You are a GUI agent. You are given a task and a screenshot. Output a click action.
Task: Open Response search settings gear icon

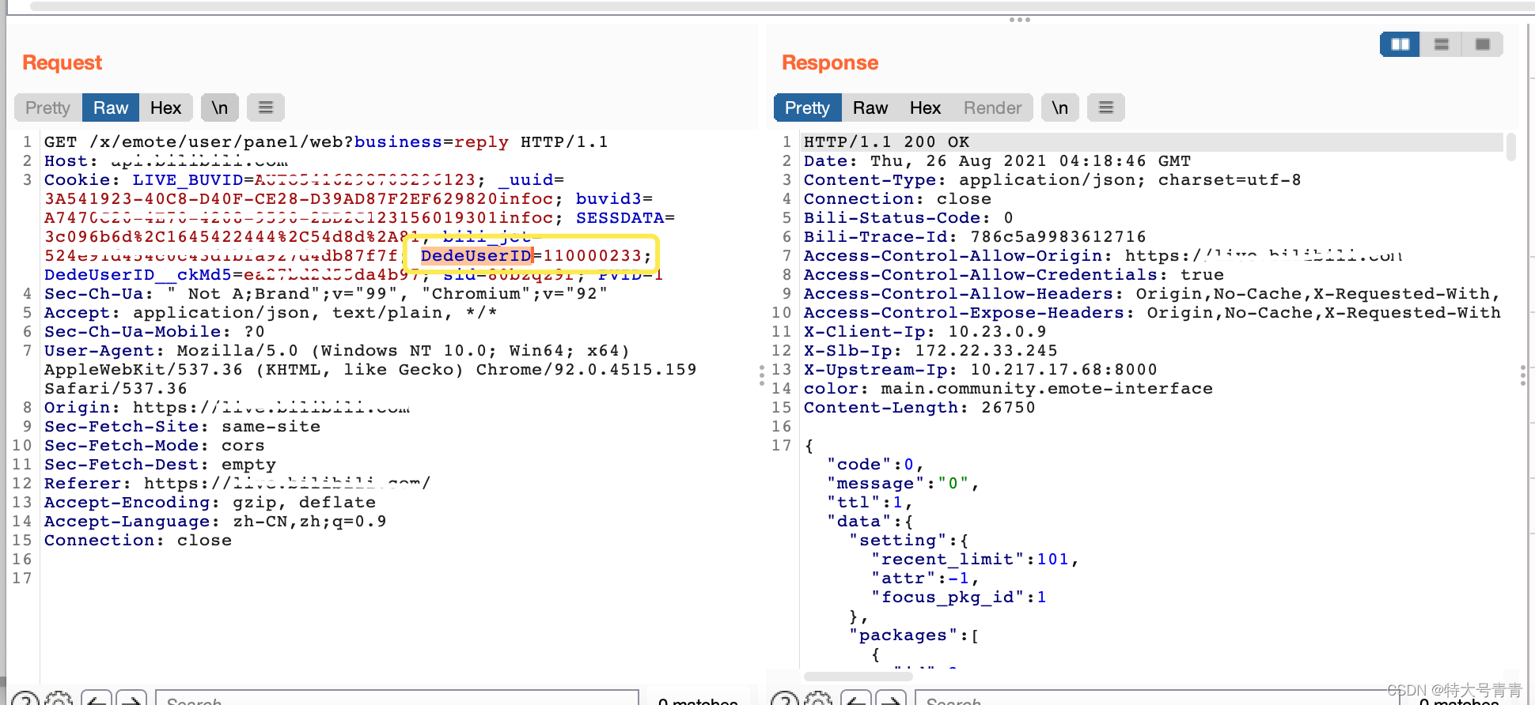[x=818, y=700]
